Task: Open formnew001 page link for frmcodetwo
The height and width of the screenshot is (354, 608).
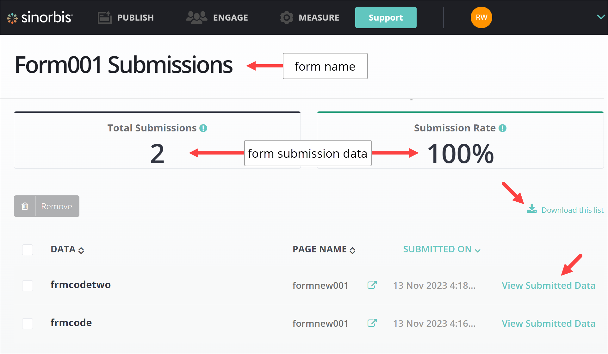Action: (372, 285)
